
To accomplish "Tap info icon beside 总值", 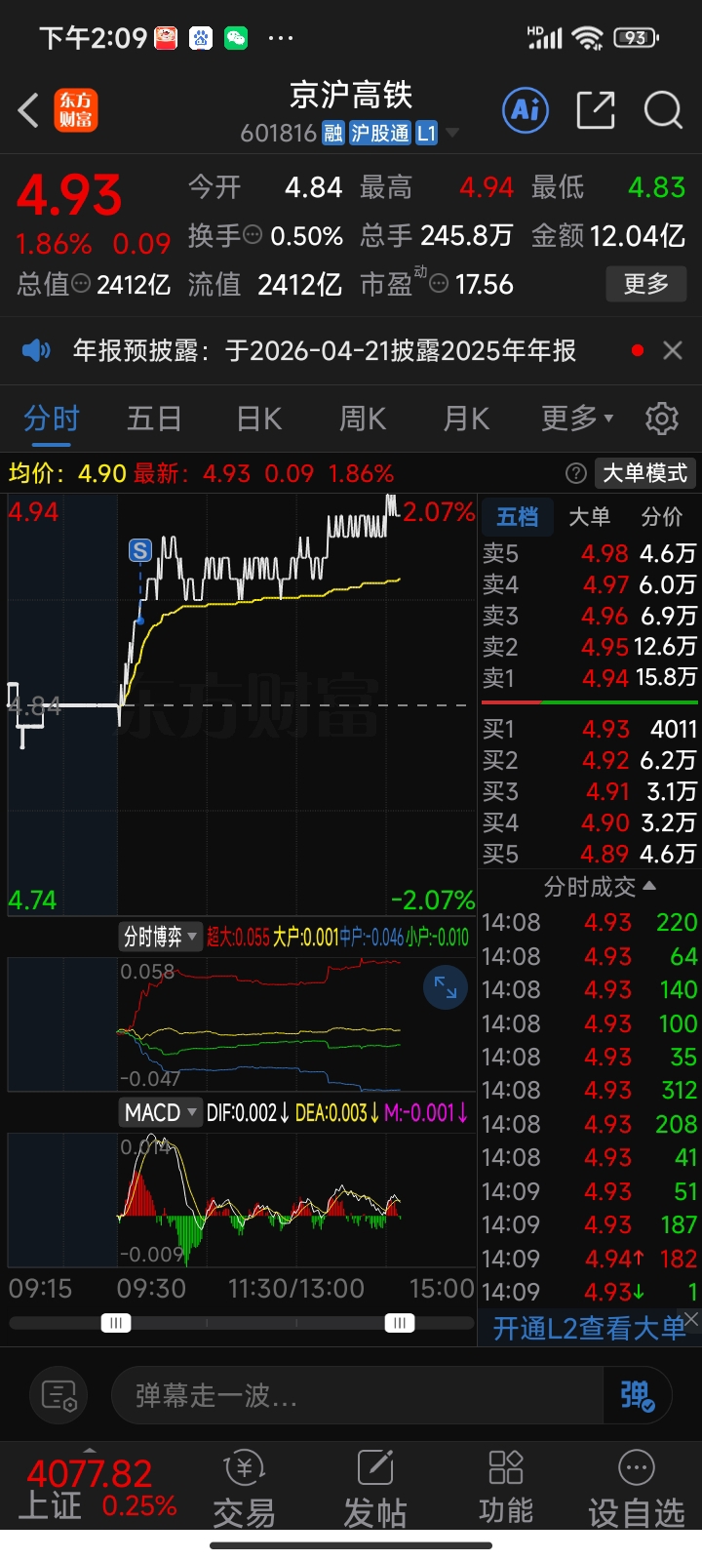I will [81, 284].
